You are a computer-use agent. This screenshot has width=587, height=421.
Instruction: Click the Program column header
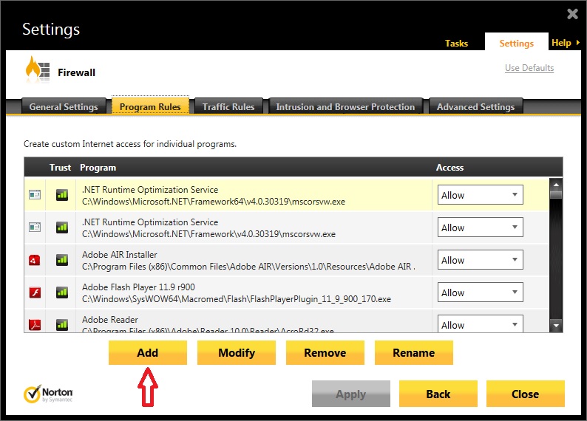(x=98, y=168)
